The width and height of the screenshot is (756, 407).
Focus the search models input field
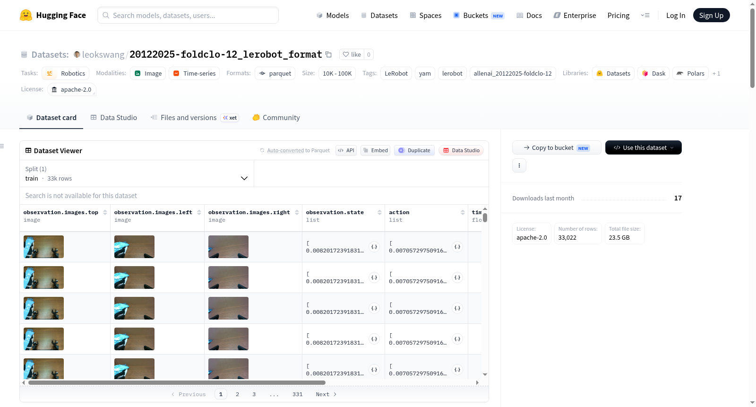click(188, 15)
